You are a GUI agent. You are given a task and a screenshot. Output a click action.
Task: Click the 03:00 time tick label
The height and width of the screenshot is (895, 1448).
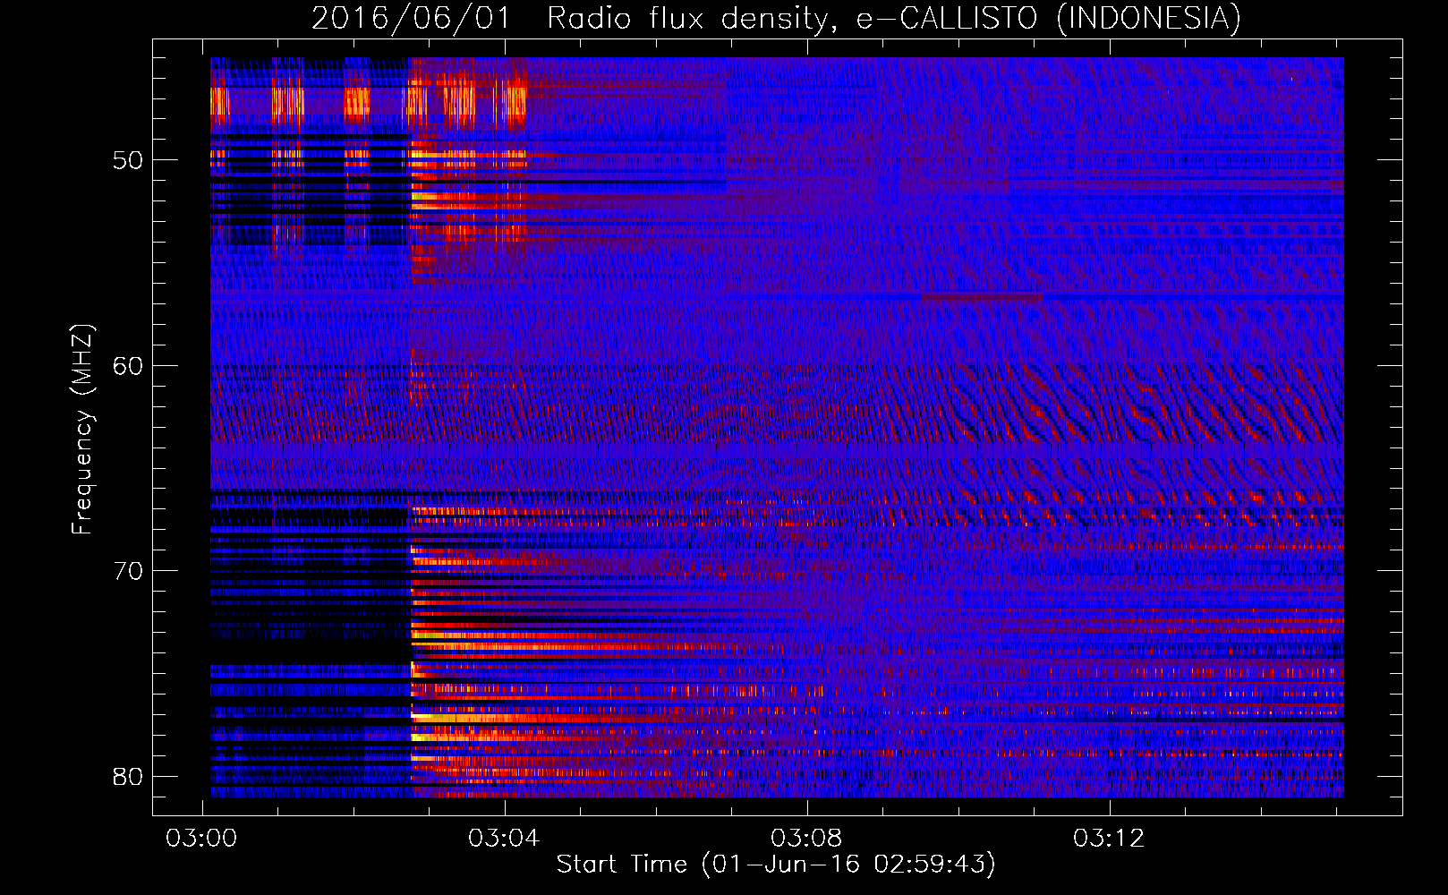tap(202, 839)
